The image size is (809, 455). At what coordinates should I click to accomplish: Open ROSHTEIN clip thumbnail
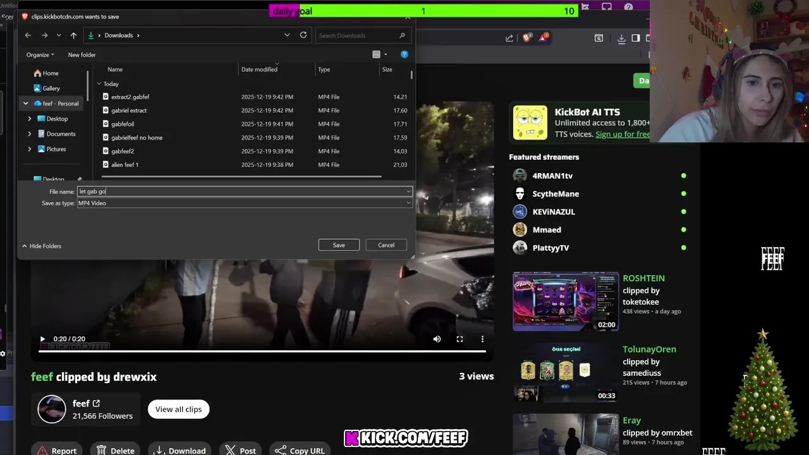point(566,301)
